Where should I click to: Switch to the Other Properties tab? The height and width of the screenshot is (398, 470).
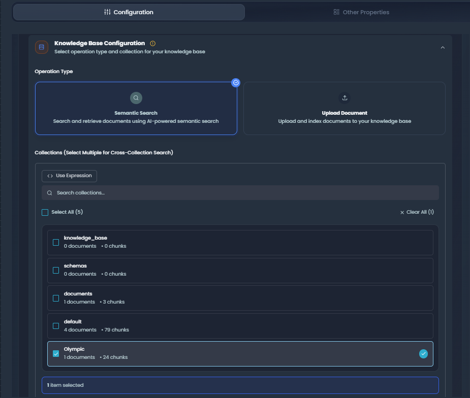(x=361, y=12)
